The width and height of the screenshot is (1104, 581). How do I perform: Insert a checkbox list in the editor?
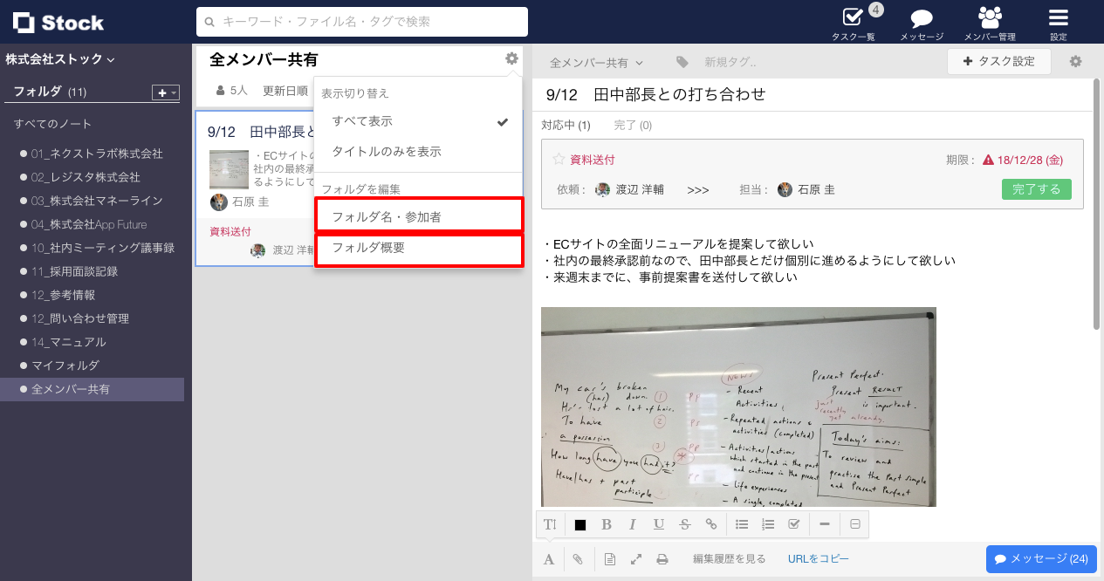pos(794,524)
